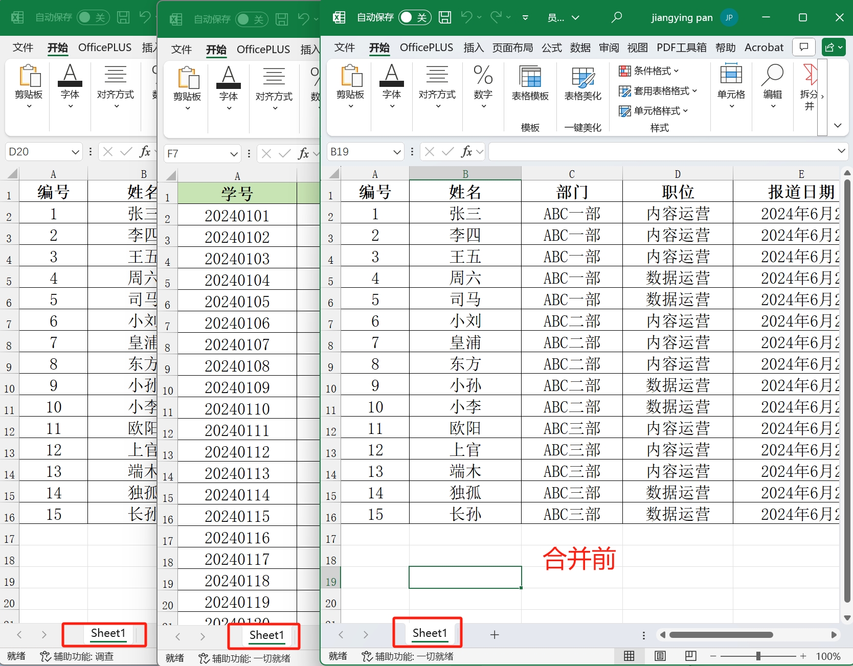Switch to the 数据 ribbon tab
Image resolution: width=853 pixels, height=666 pixels.
pos(580,48)
